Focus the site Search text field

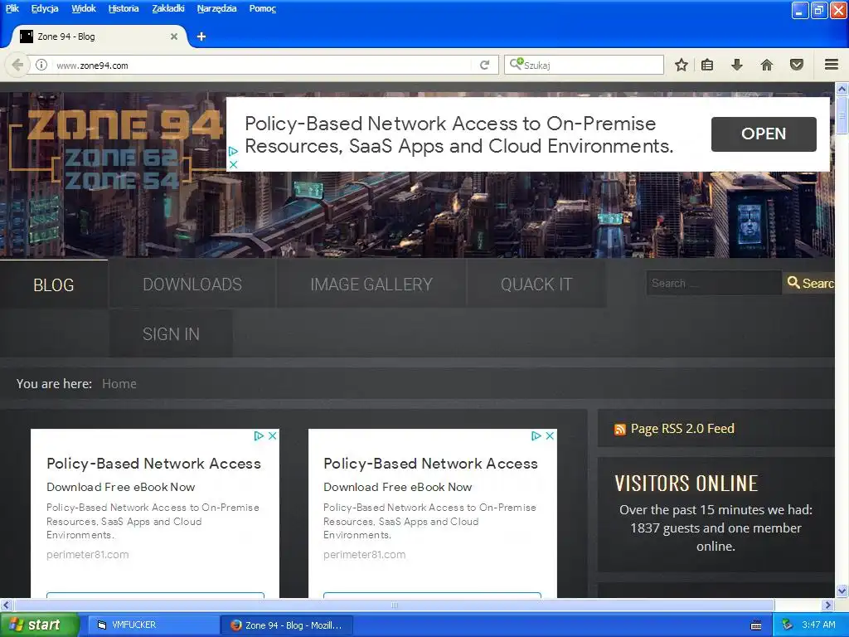(714, 283)
